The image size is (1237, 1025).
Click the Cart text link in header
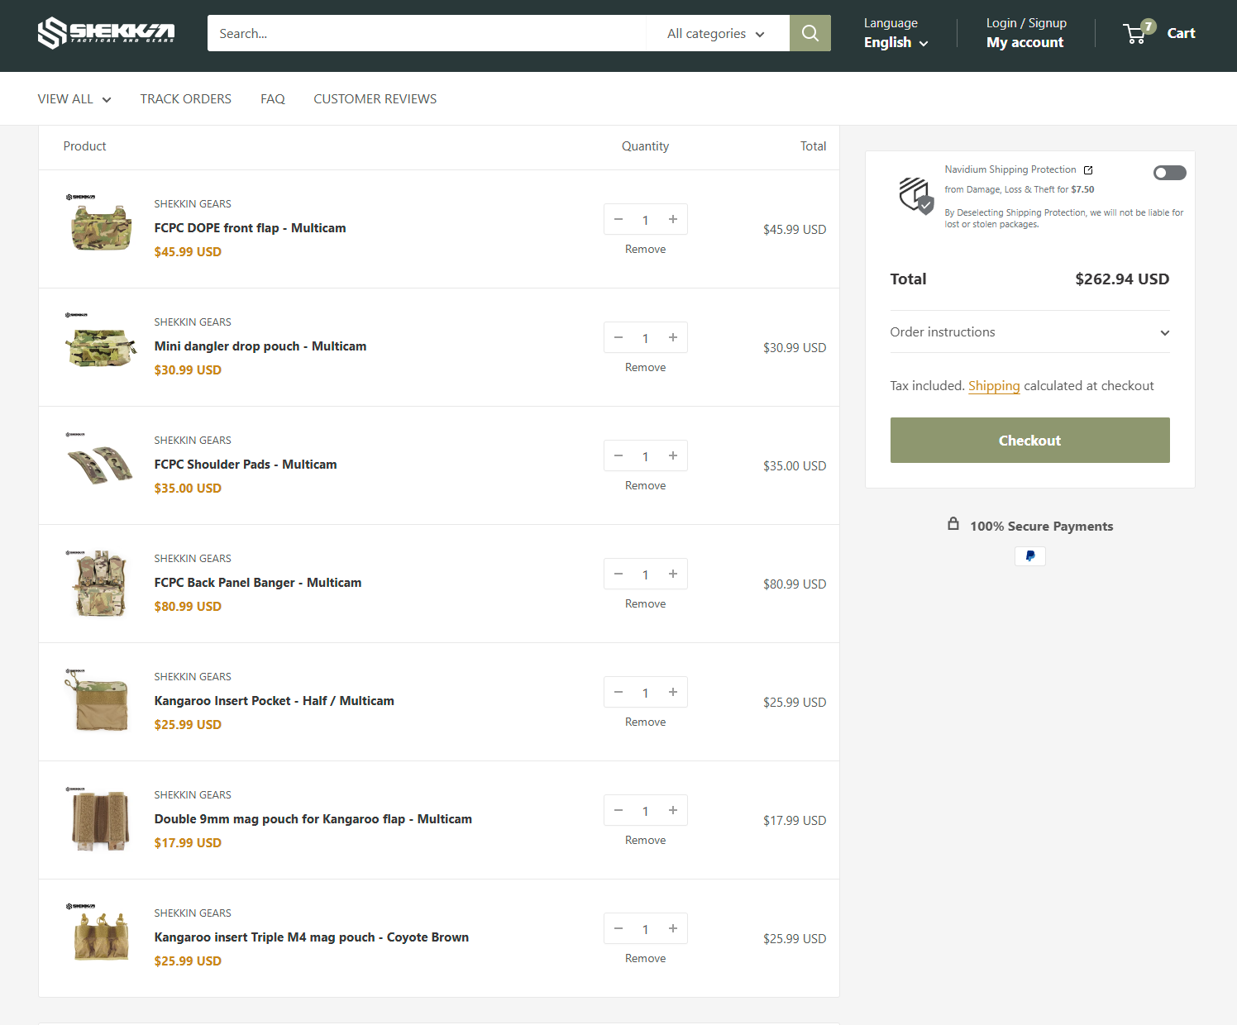(x=1181, y=33)
